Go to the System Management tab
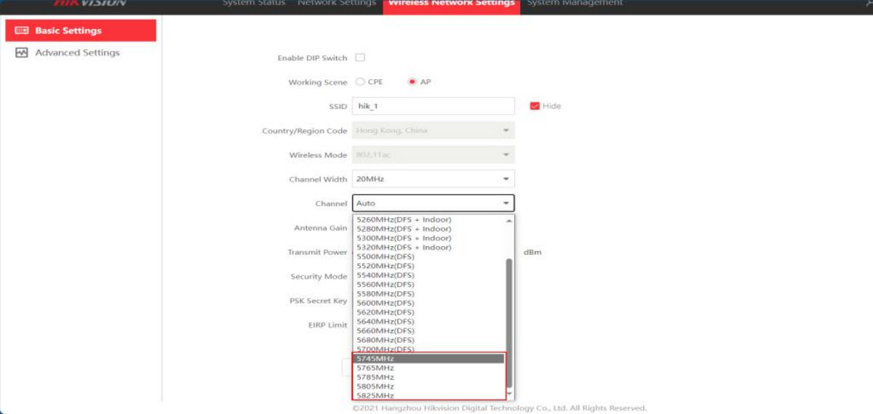The height and width of the screenshot is (414, 873). (575, 4)
